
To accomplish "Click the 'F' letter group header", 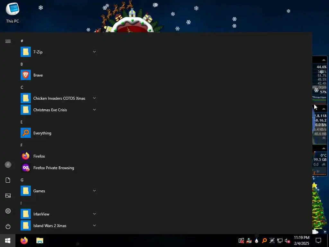I will (x=22, y=145).
